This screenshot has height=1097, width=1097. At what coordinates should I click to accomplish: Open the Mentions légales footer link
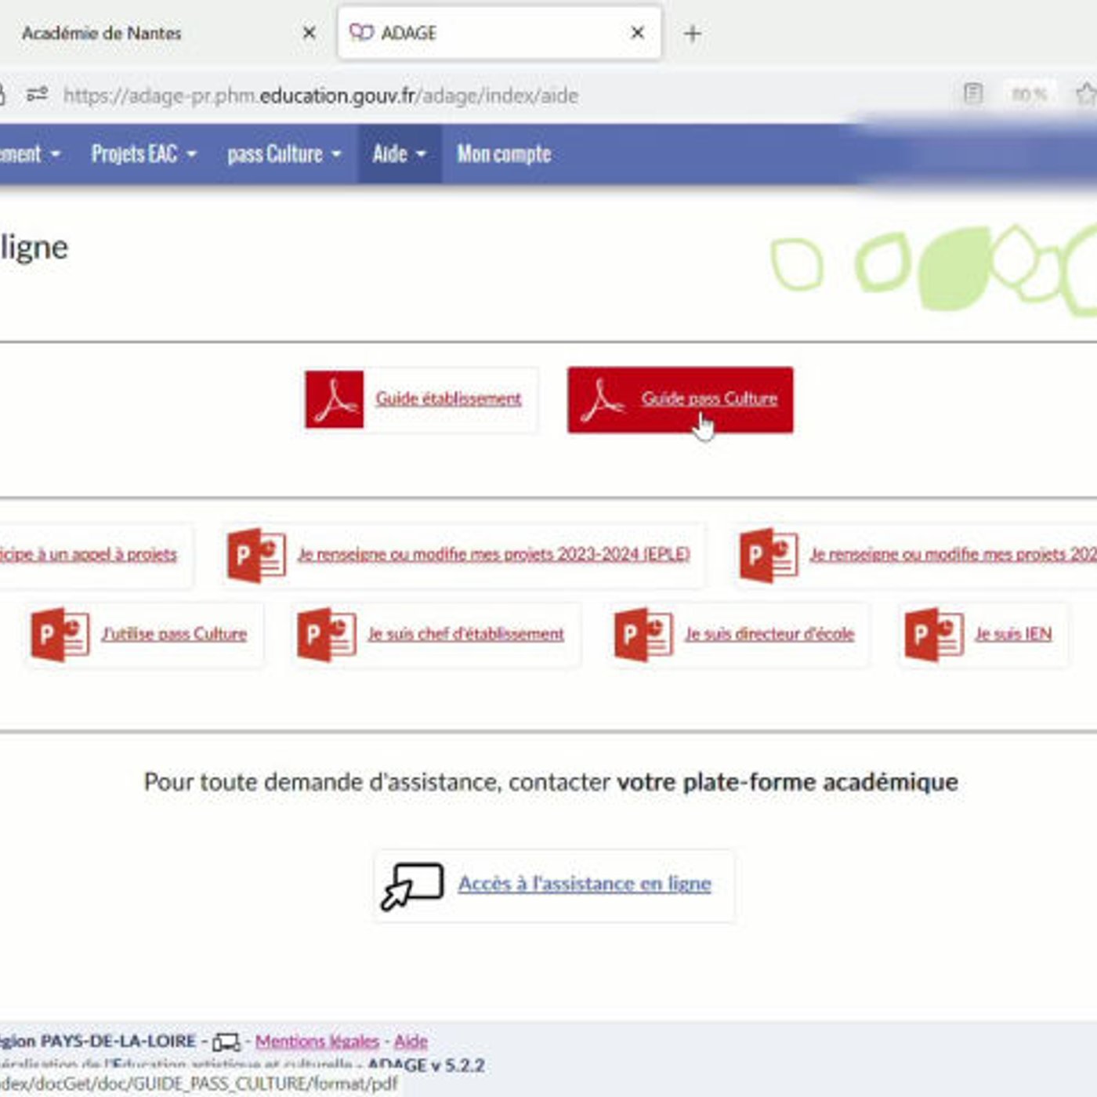point(317,1041)
